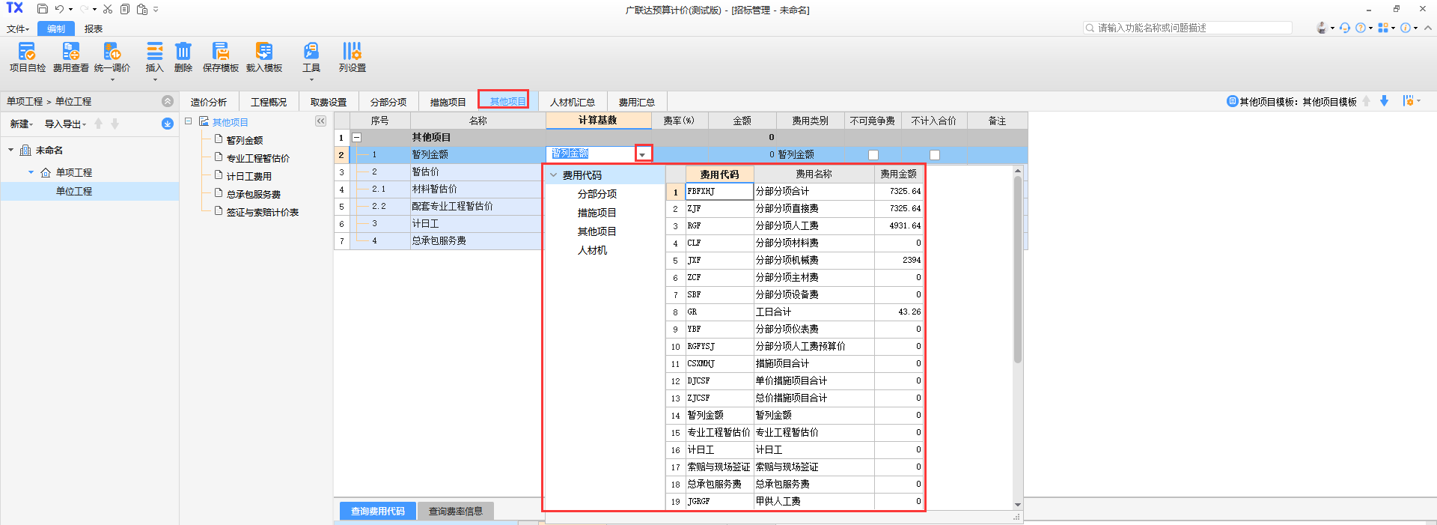1437x525 pixels.
Task: Click the 查询费用代码 button
Action: (377, 512)
